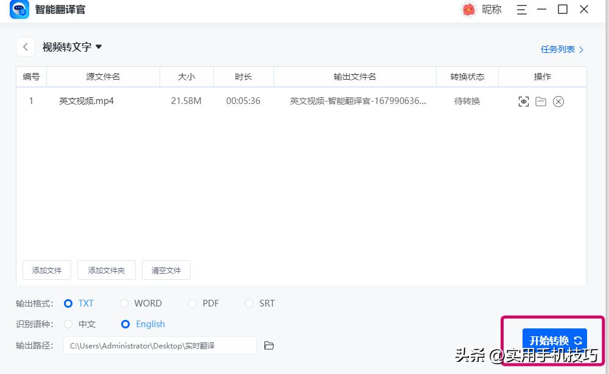Click the folder icon beside output path
The height and width of the screenshot is (374, 609).
pyautogui.click(x=269, y=345)
